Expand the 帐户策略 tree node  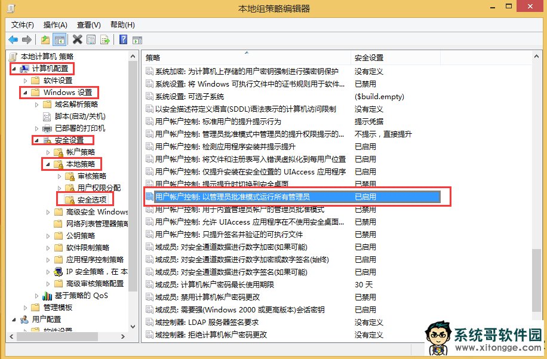(48, 152)
